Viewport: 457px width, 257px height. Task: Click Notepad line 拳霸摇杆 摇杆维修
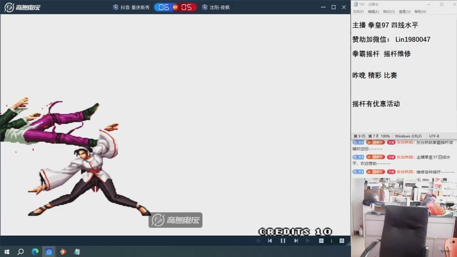(382, 54)
